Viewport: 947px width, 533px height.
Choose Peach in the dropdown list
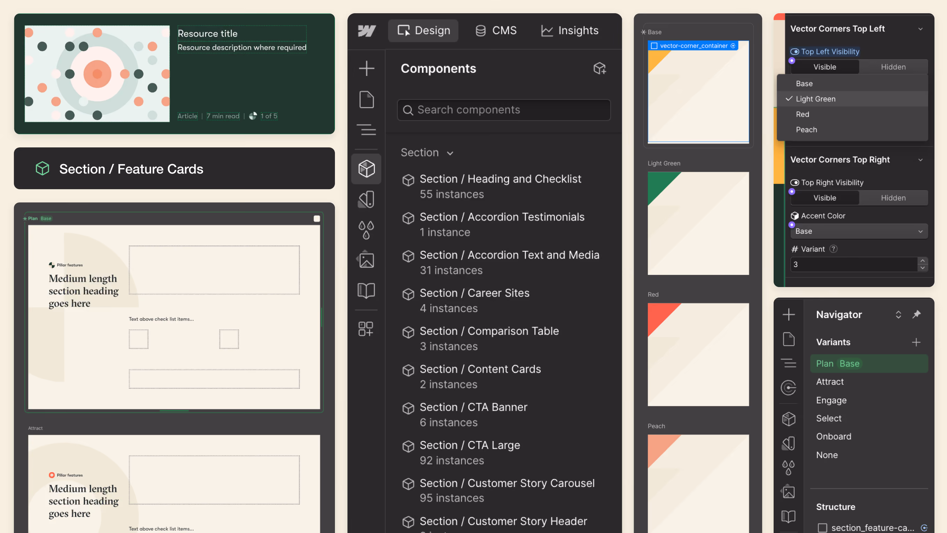click(852, 130)
